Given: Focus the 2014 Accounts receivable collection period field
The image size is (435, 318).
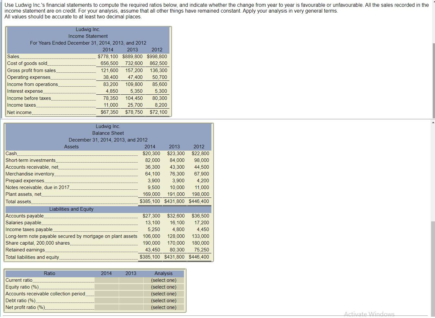Looking at the screenshot, I should point(106,294).
